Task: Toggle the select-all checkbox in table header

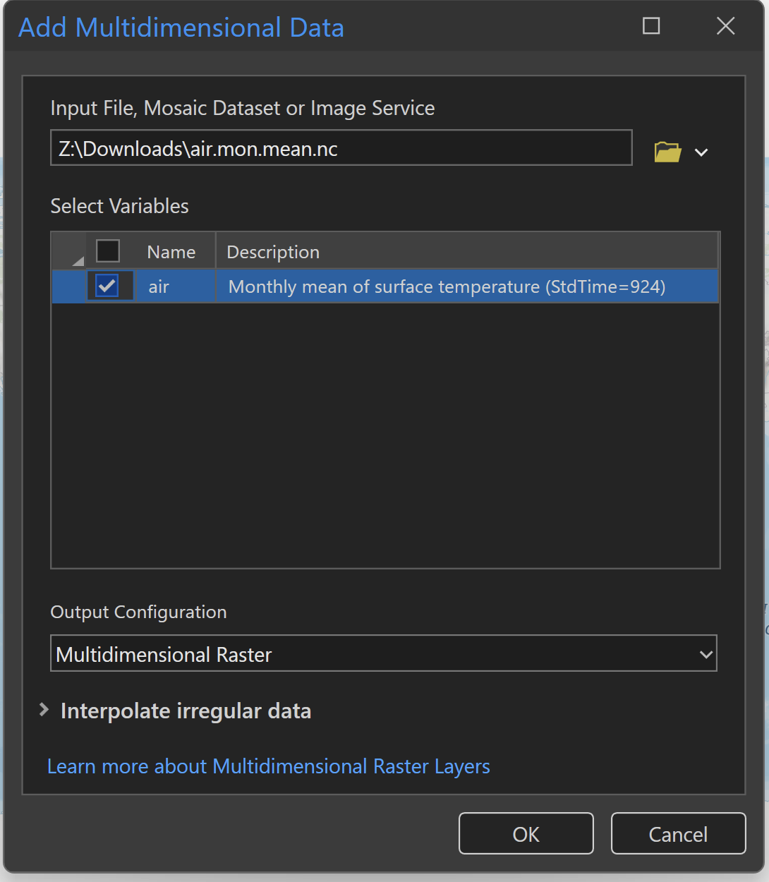Action: (x=108, y=251)
